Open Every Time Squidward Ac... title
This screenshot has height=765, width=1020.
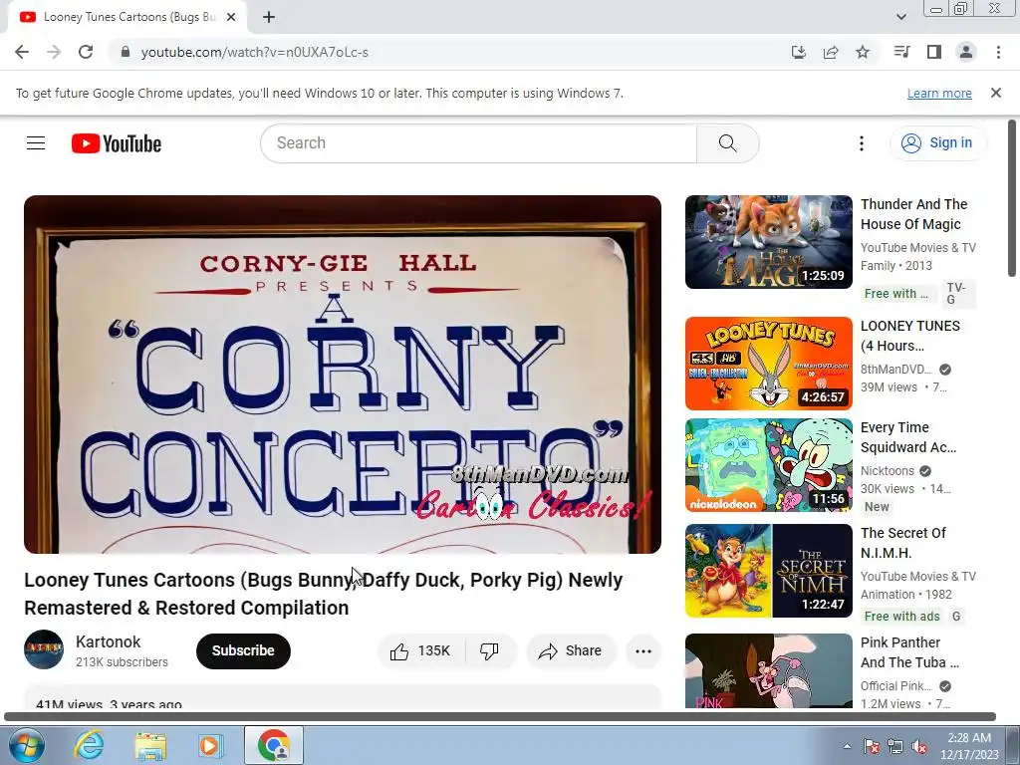908,437
